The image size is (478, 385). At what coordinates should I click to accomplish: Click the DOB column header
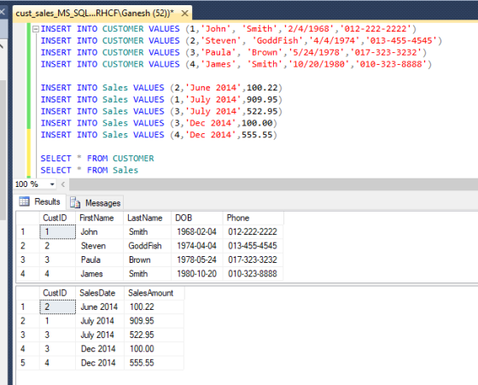[x=197, y=218]
